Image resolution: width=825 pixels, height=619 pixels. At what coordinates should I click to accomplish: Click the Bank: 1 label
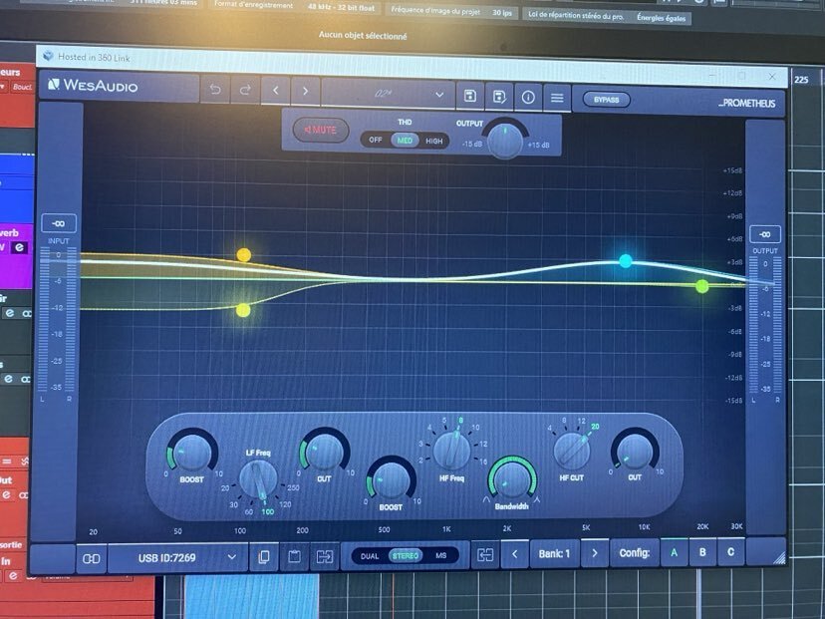pyautogui.click(x=555, y=554)
